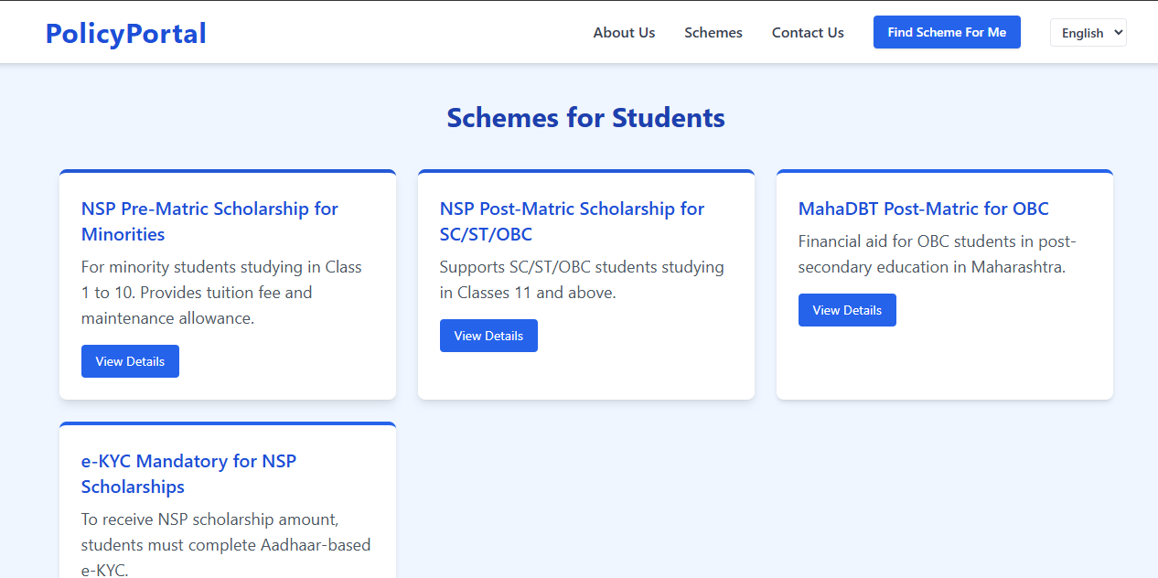This screenshot has width=1158, height=578.
Task: Click the e-KYC Mandatory for NSP Scholarships title
Action: click(x=188, y=474)
